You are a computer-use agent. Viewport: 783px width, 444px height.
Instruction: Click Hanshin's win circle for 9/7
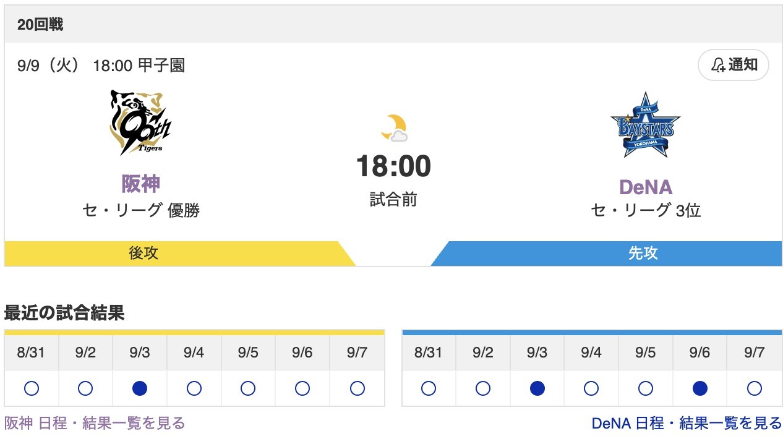(x=357, y=388)
